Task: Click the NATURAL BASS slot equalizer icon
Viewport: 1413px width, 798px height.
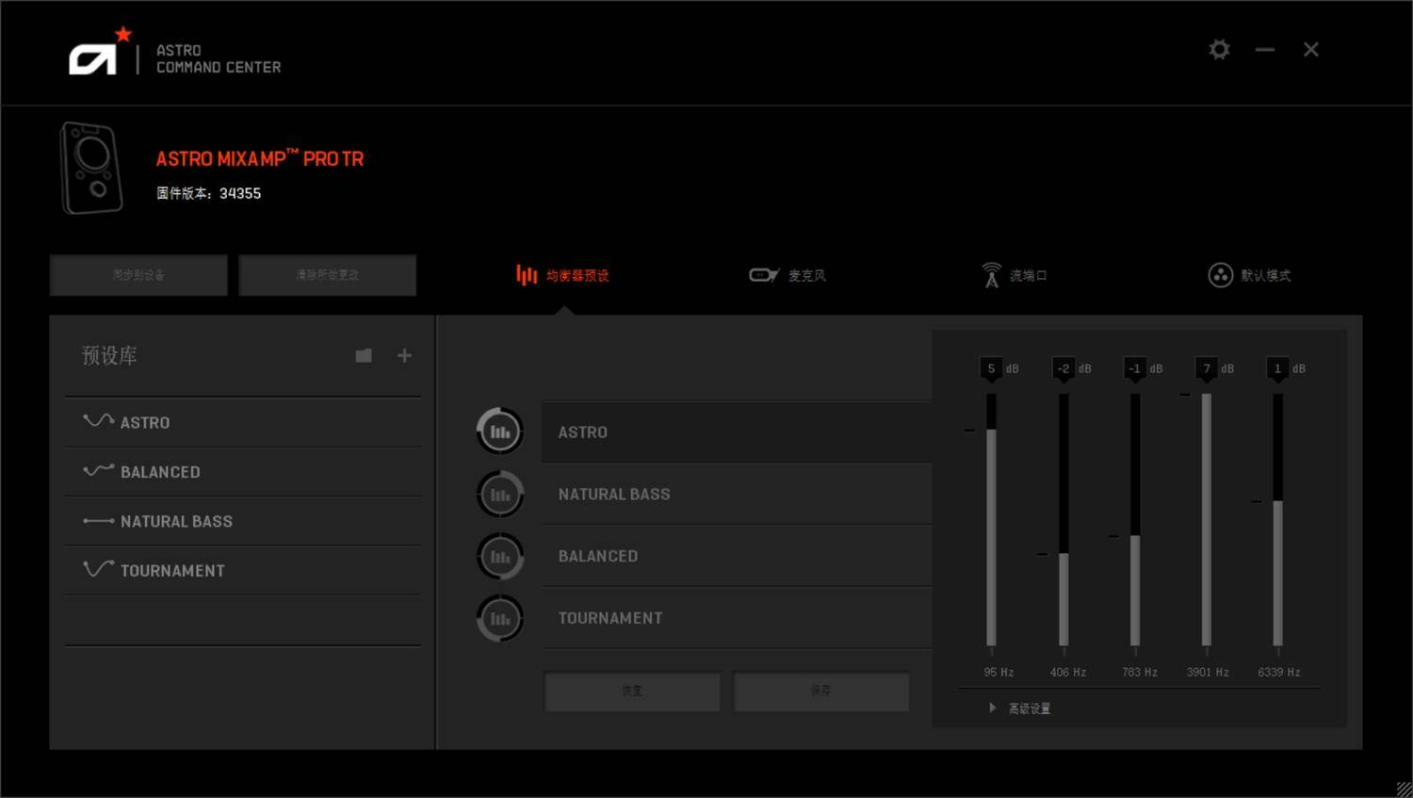Action: coord(500,494)
